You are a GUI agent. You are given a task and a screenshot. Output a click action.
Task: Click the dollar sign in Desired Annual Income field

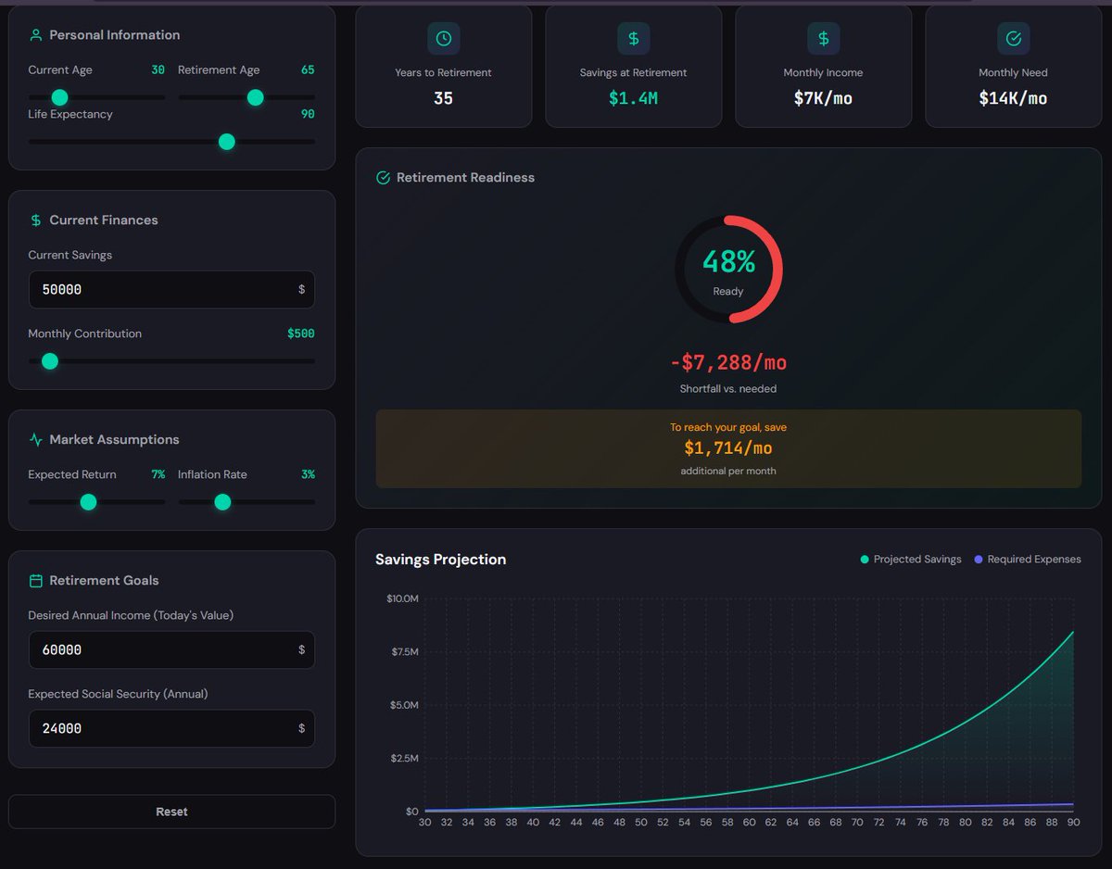[x=301, y=650]
